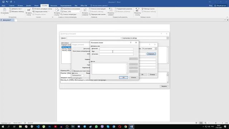
Task: Open the Добавить текст dropdown
Action: coord(16,9)
